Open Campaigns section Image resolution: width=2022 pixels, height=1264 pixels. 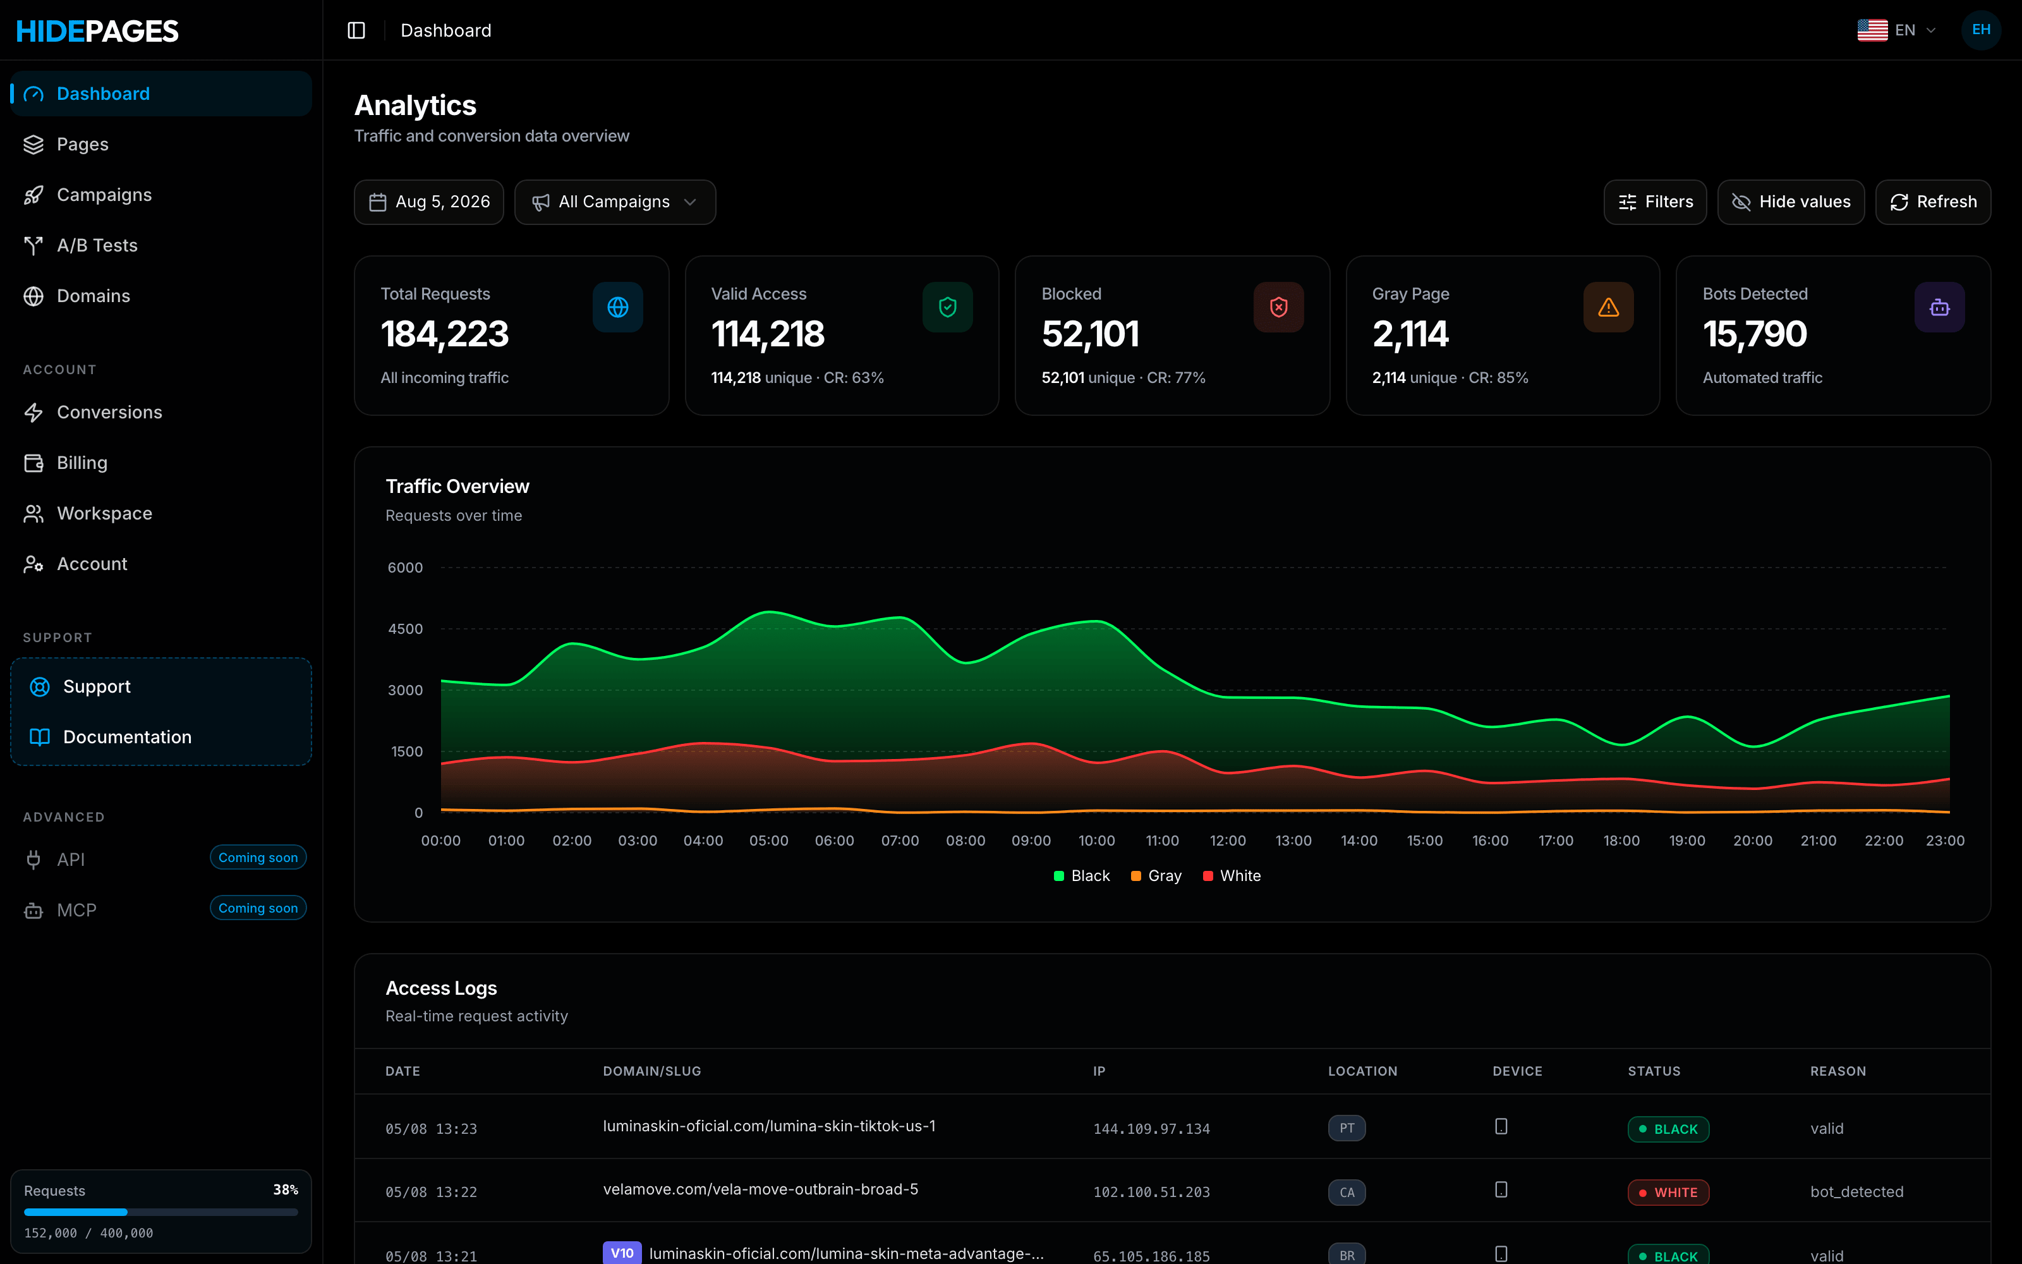coord(160,195)
